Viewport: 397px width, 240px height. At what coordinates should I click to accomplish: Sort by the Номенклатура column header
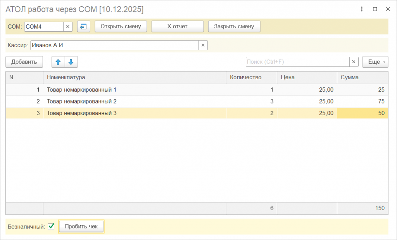pos(135,77)
